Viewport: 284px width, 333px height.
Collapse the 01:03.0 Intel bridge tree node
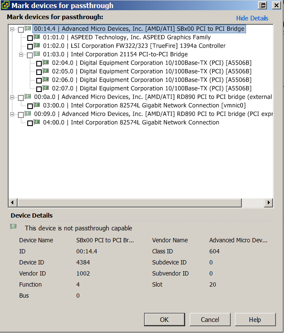[21, 55]
